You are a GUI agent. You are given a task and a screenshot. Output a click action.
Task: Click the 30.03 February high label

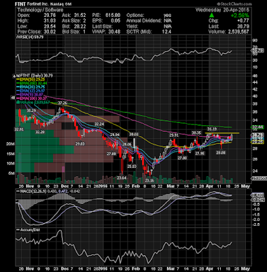tap(133, 135)
